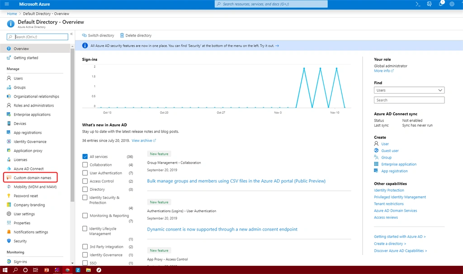Click the Company branding icon
Screen dimensions: 463x274
9,205
